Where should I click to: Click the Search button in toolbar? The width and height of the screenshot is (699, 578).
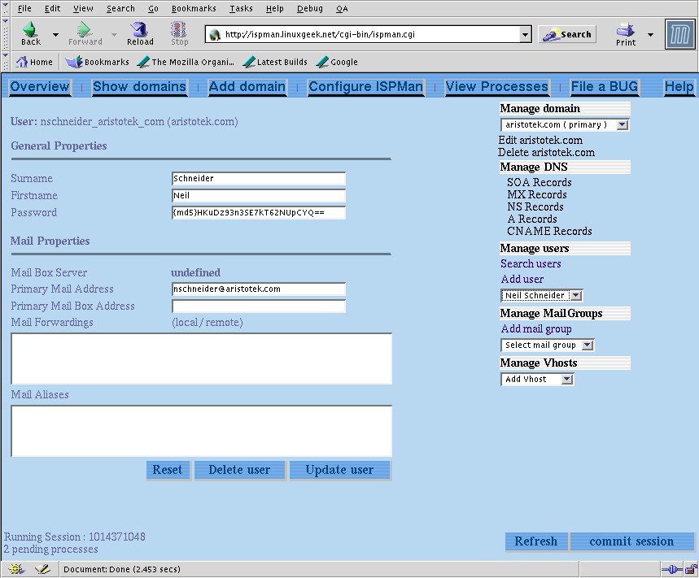[x=567, y=34]
